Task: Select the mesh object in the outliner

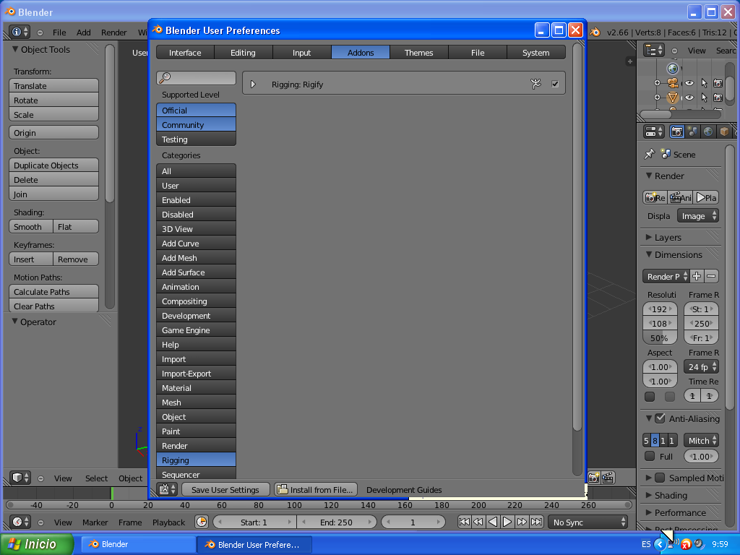Action: [673, 98]
